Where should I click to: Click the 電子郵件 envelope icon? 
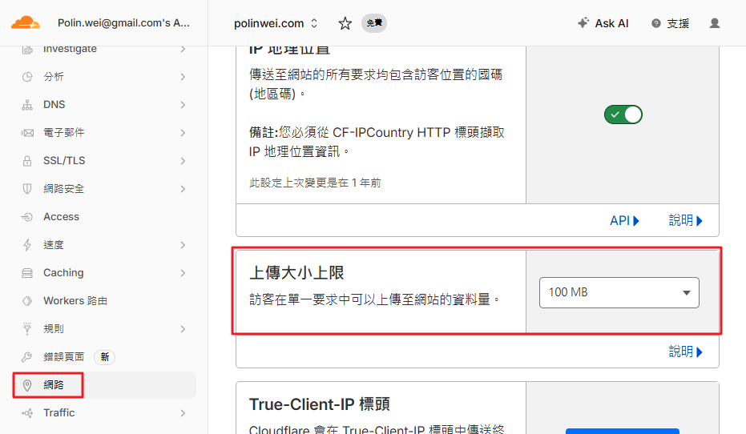pos(27,133)
